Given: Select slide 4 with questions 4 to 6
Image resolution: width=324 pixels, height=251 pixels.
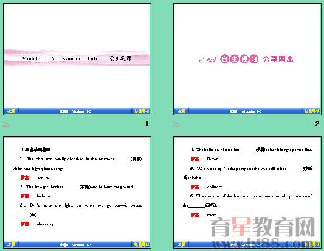Looking at the screenshot, I should pyautogui.click(x=247, y=192).
